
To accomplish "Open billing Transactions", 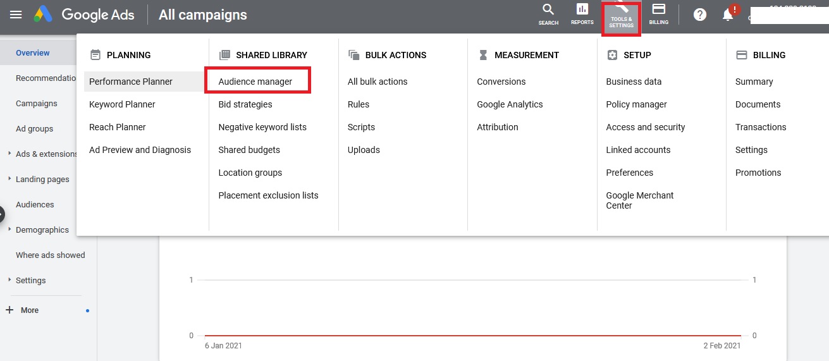I will click(761, 127).
